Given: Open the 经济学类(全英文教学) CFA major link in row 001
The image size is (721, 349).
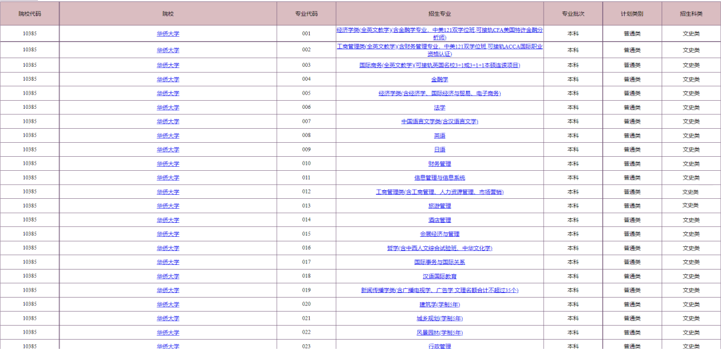Looking at the screenshot, I should pyautogui.click(x=439, y=33).
